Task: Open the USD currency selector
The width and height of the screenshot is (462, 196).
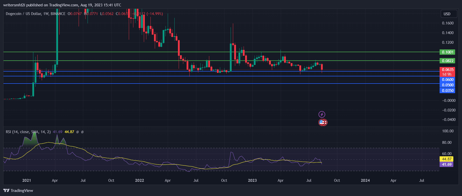Action: [x=447, y=14]
